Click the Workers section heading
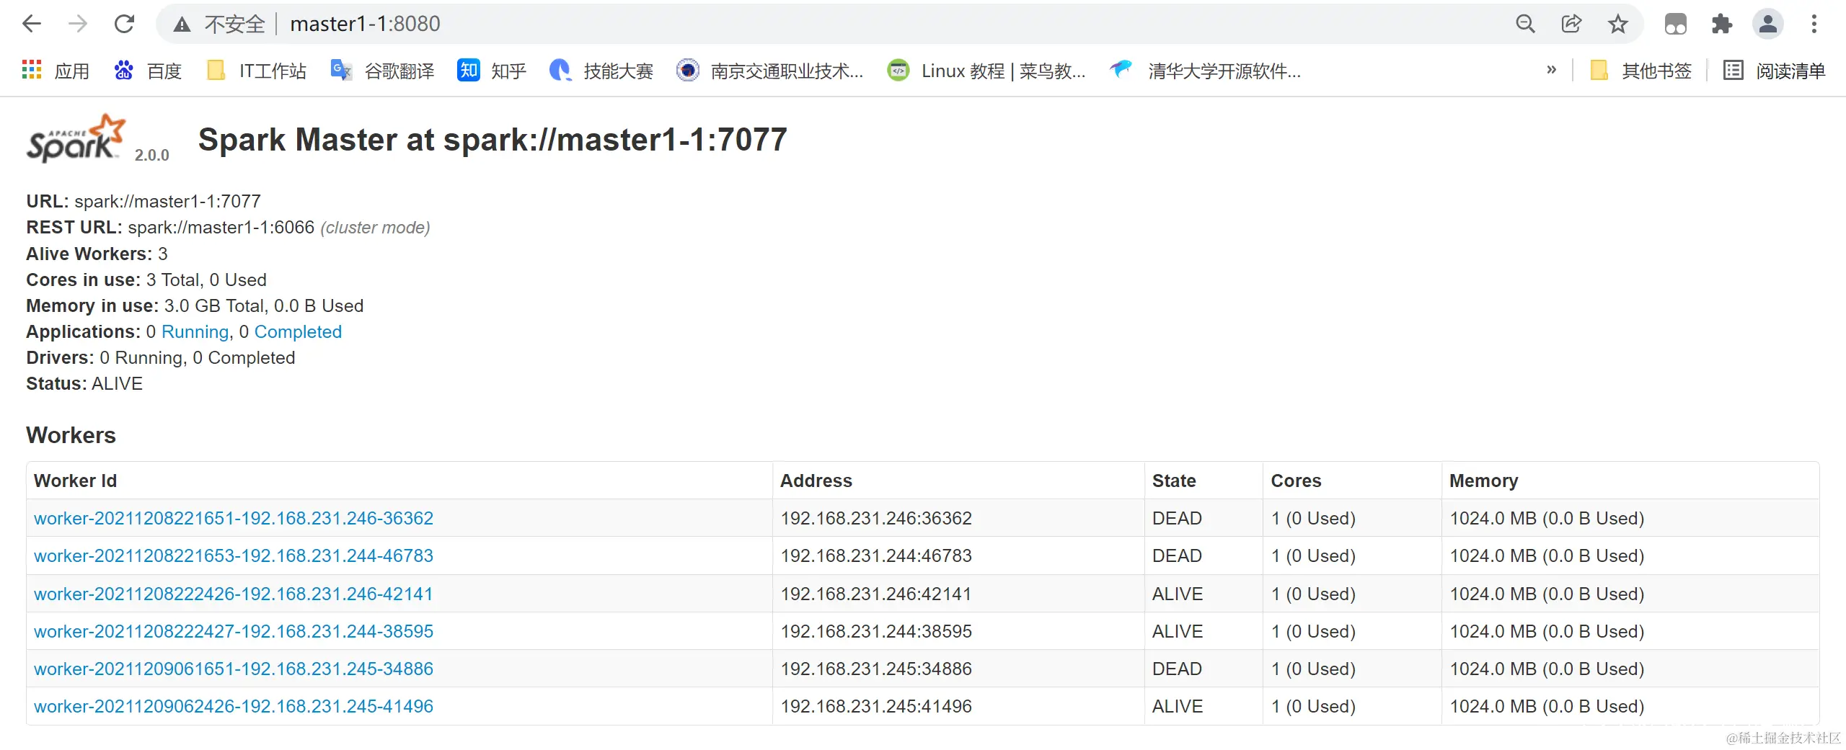The image size is (1846, 750). (x=71, y=435)
